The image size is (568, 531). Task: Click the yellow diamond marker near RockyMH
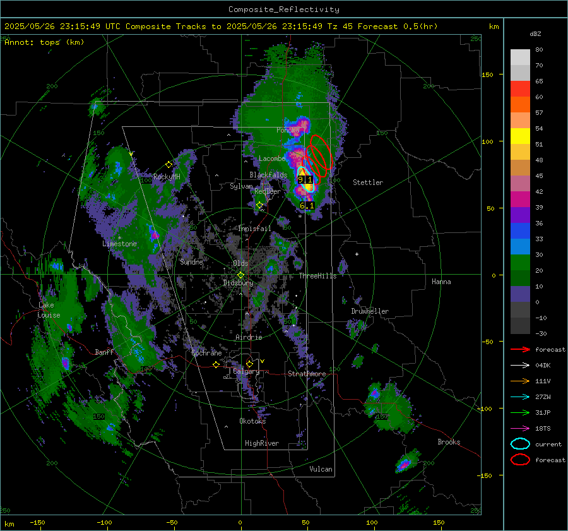click(x=169, y=165)
